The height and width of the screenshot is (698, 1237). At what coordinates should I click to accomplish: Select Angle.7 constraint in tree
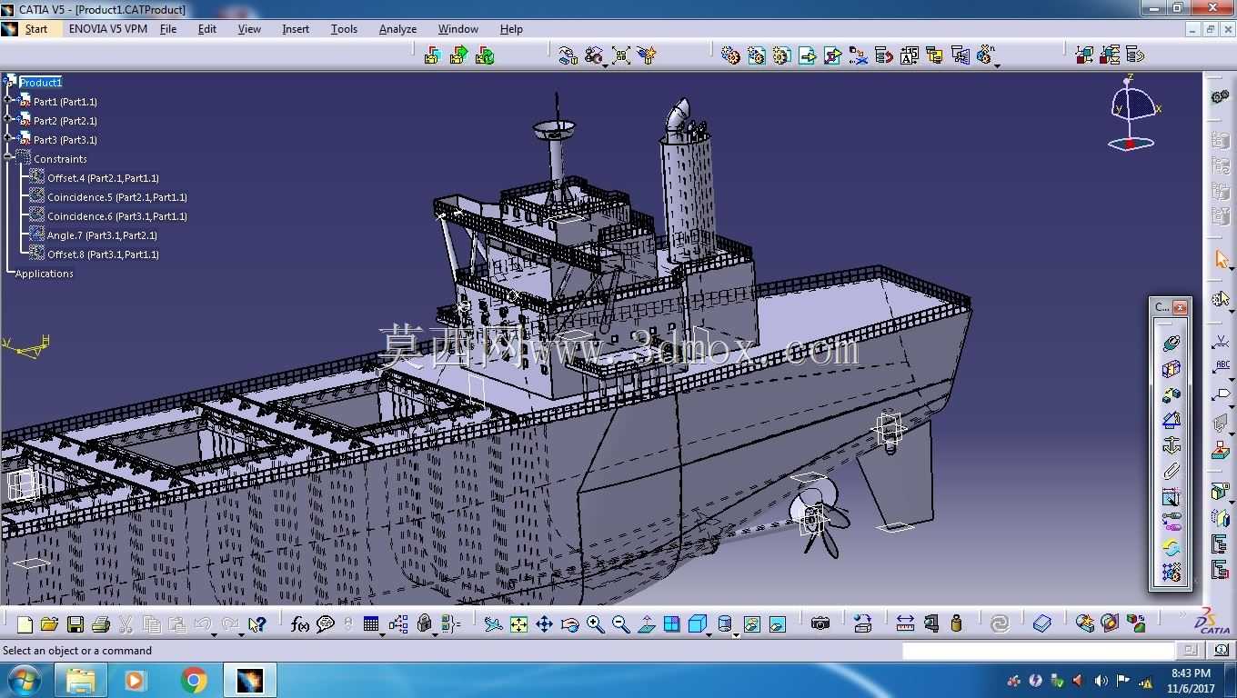click(102, 235)
